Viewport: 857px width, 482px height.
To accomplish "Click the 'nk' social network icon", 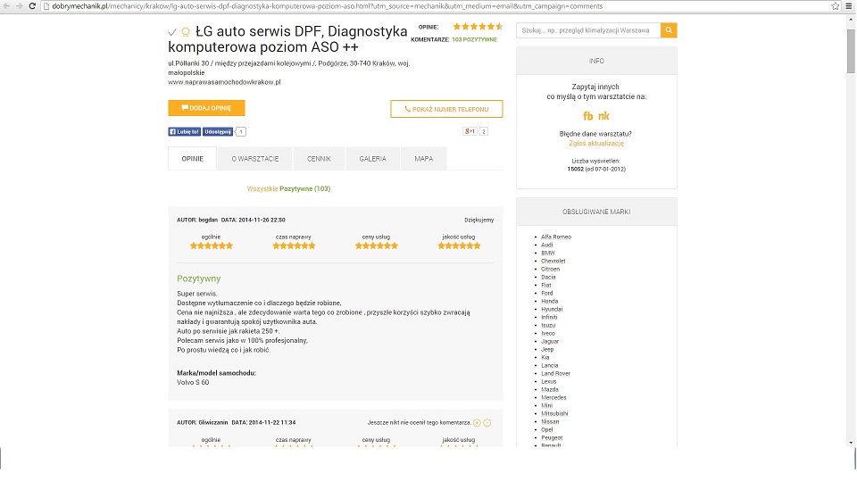I will point(604,116).
